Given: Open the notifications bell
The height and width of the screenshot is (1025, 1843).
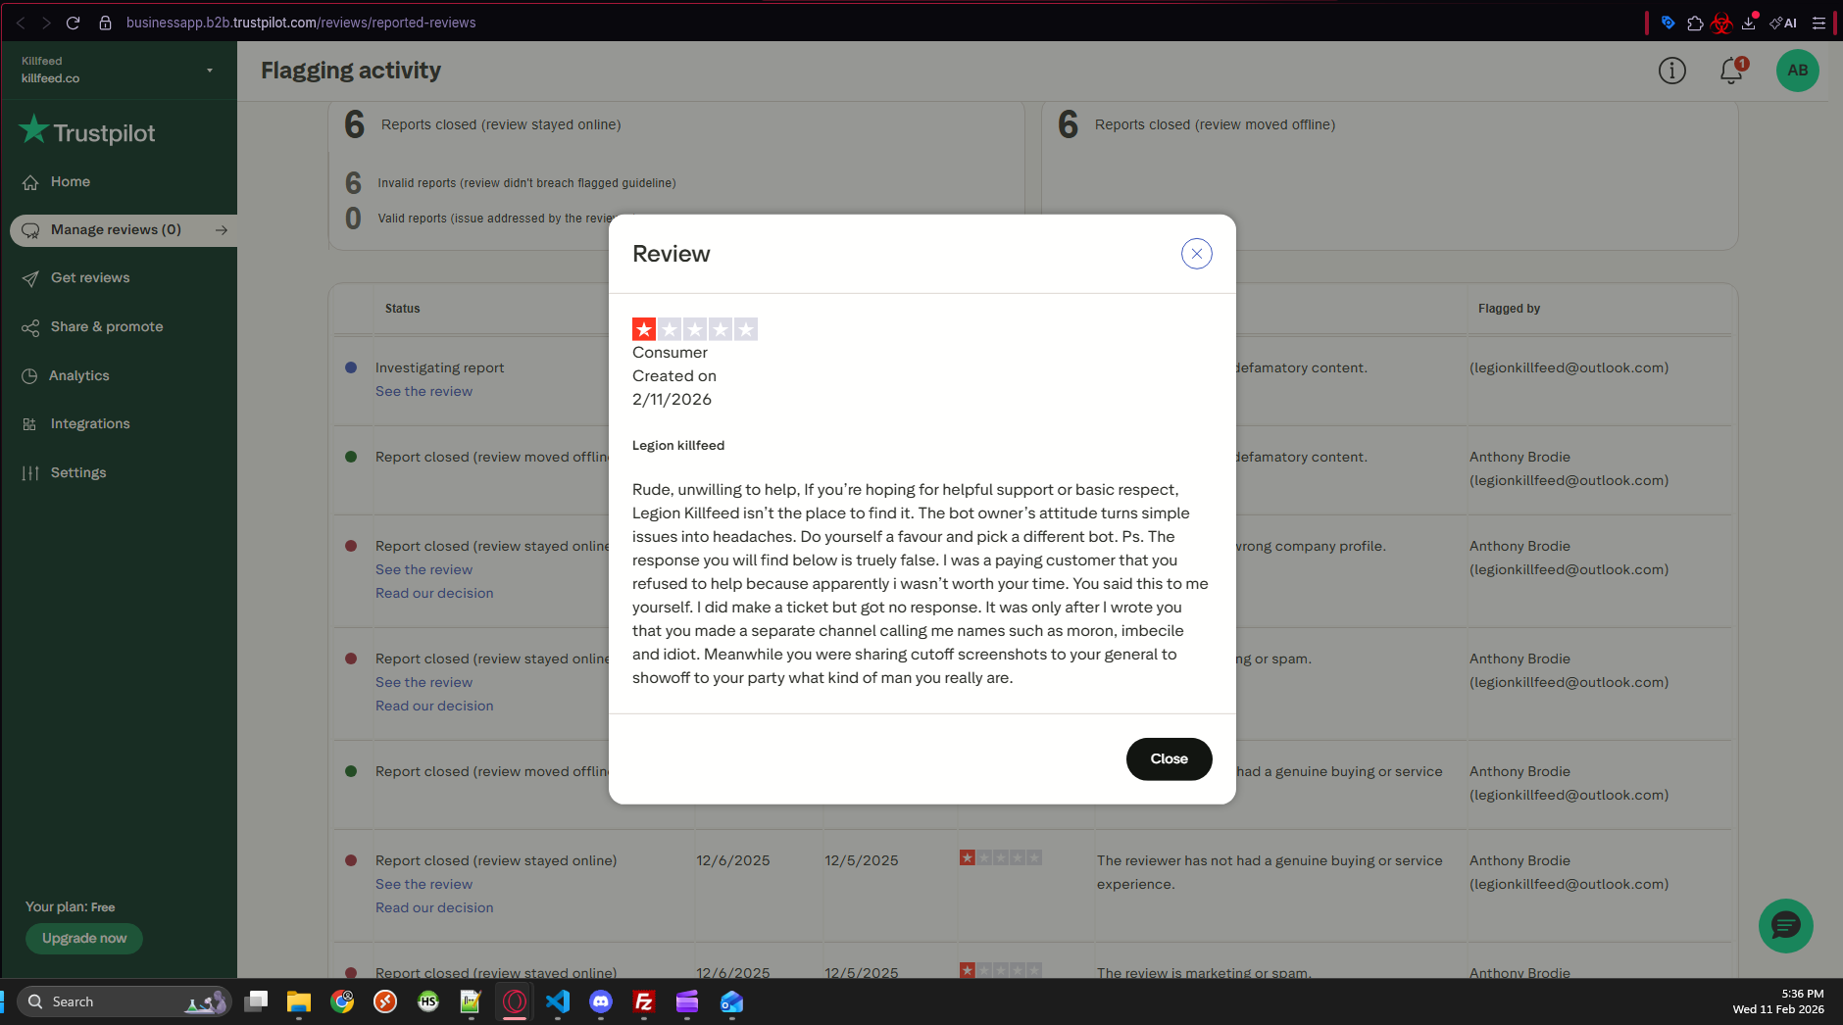Looking at the screenshot, I should (x=1732, y=71).
